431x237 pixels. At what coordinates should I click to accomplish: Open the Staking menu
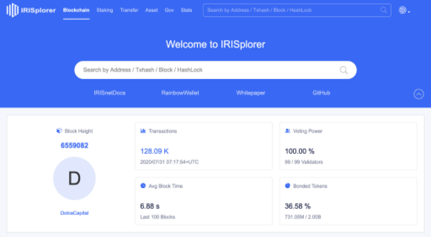tap(105, 10)
